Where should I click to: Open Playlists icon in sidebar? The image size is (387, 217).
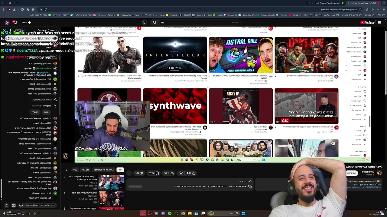tap(365, 96)
